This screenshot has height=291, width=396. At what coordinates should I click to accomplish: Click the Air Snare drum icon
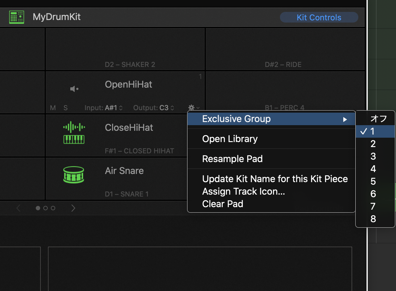point(74,175)
